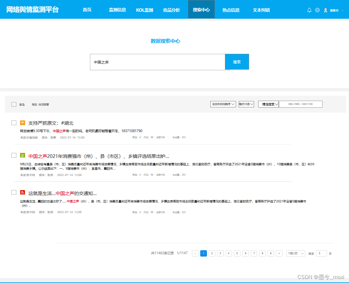Open the 按发布时间降序 sort dropdown
Screen dimensions: 349x283
(x=223, y=104)
